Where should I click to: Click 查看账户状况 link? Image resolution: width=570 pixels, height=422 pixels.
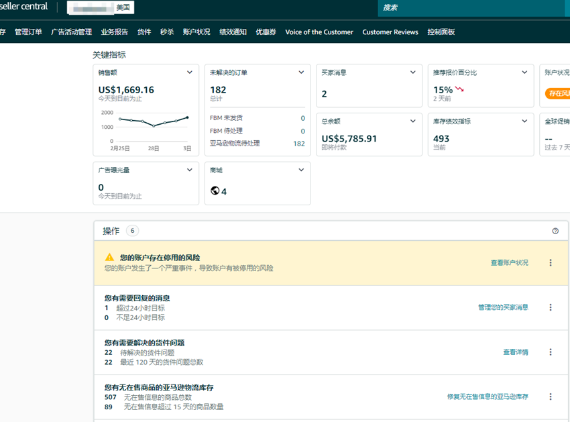click(x=509, y=262)
